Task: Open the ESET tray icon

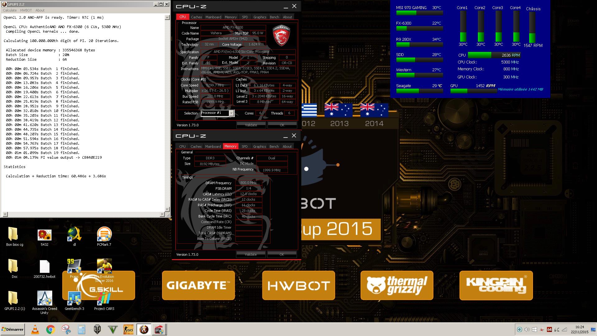Action: point(519,329)
